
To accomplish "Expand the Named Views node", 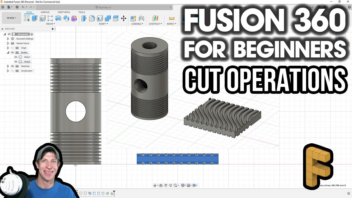I will tap(8, 43).
